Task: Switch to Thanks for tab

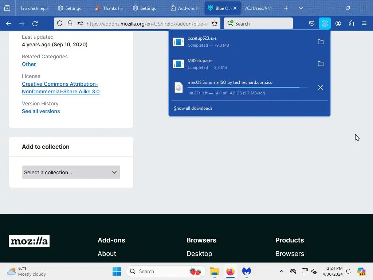Action: click(x=109, y=8)
